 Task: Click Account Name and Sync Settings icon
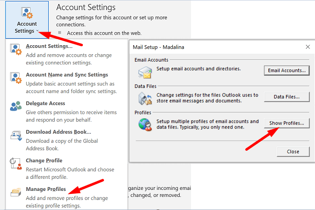16,78
